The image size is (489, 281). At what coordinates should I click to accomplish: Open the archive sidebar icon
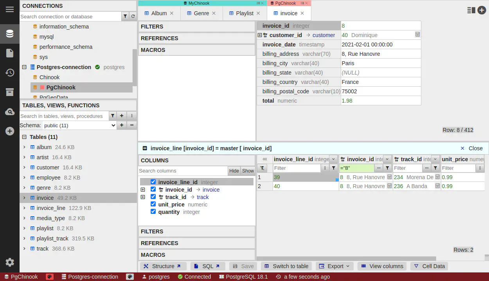point(10,92)
